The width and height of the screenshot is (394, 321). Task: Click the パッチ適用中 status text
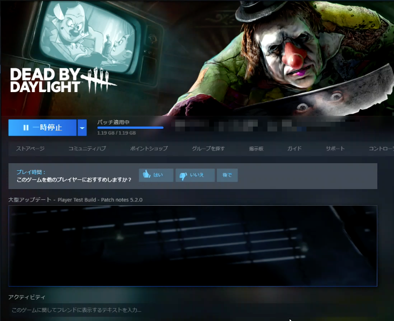114,122
